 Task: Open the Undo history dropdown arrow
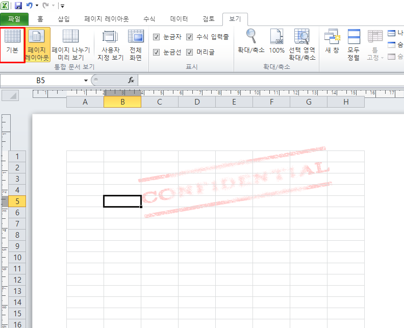(37, 6)
